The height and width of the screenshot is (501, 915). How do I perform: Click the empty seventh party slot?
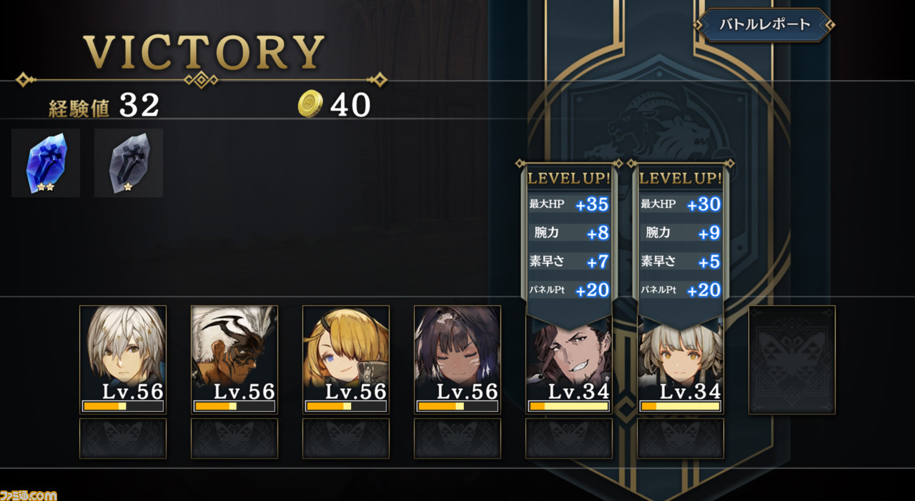(x=792, y=359)
